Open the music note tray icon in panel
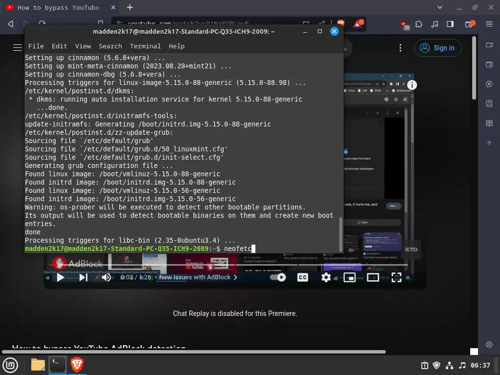500x375 pixels. point(462,365)
